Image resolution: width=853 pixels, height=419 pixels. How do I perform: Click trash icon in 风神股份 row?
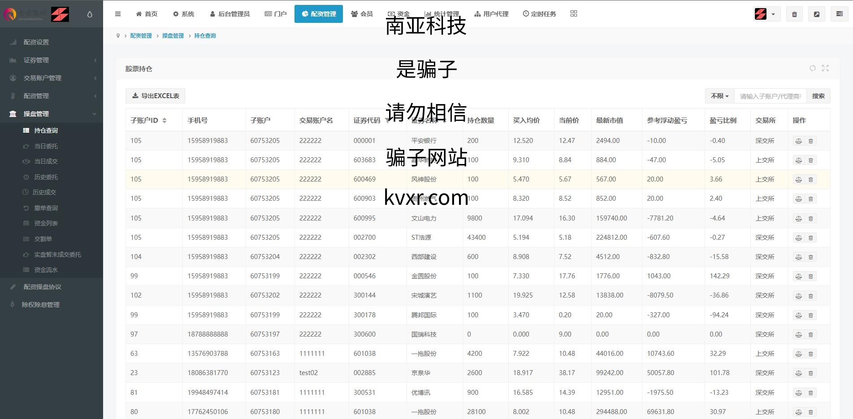point(810,180)
